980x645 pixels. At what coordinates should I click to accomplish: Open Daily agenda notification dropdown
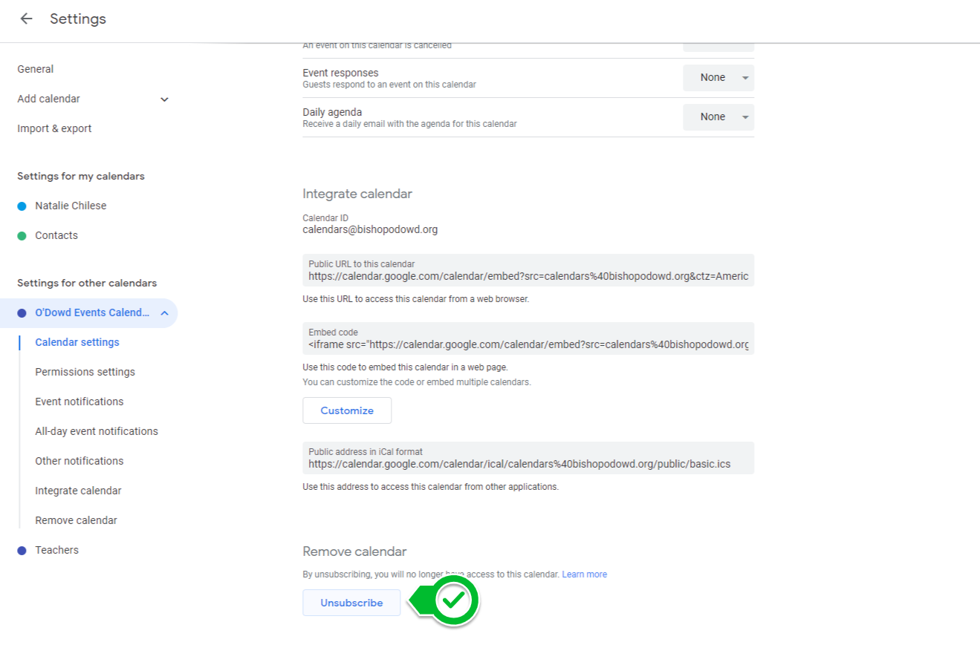click(x=718, y=117)
